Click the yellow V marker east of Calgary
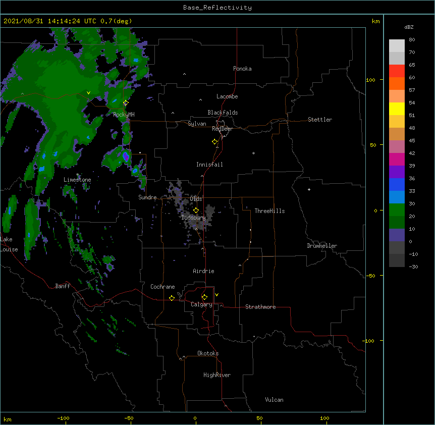The width and height of the screenshot is (435, 425). [216, 295]
